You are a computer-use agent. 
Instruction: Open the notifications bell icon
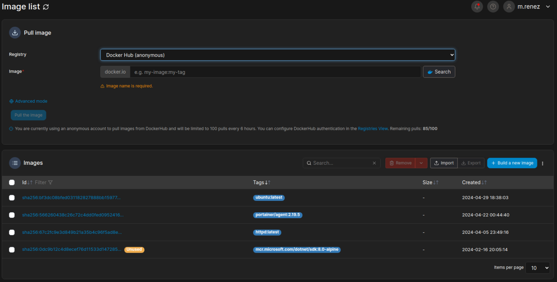[x=477, y=7]
